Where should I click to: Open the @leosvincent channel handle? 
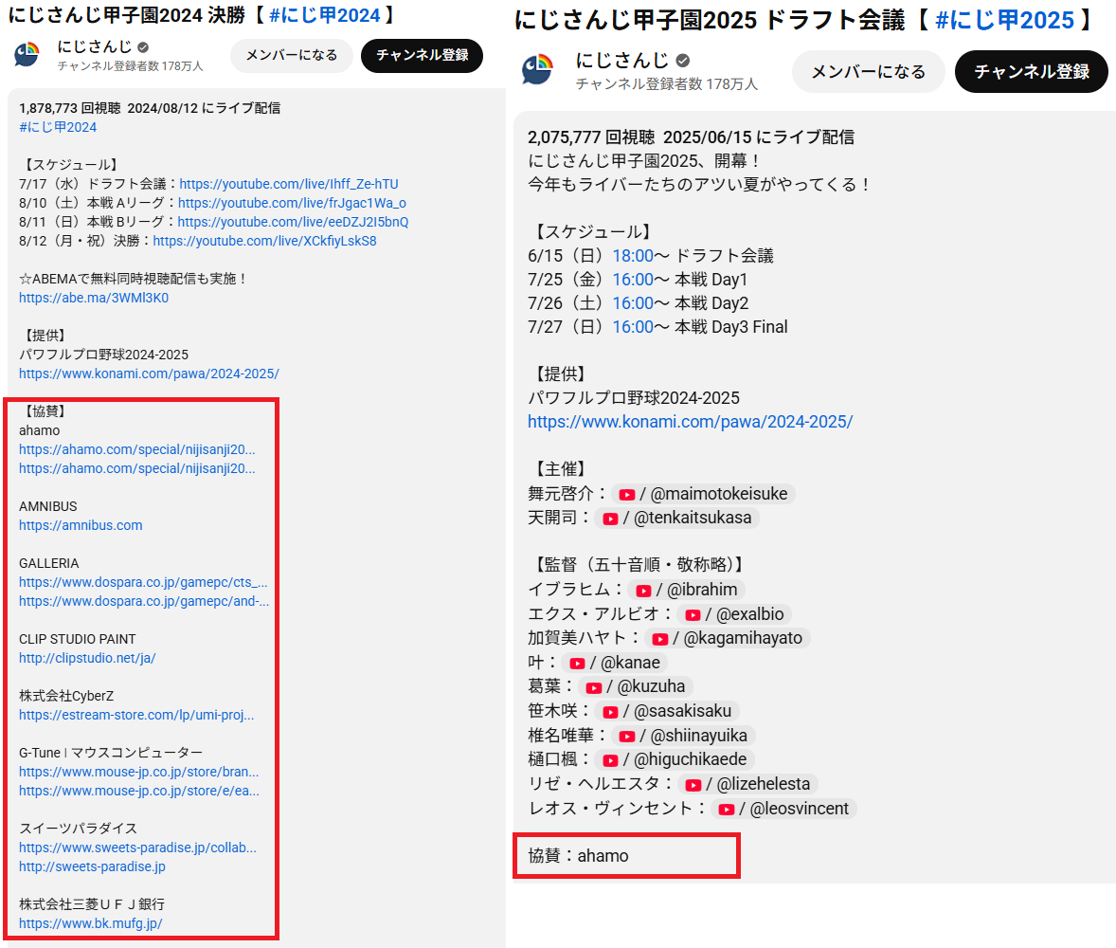pyautogui.click(x=800, y=809)
